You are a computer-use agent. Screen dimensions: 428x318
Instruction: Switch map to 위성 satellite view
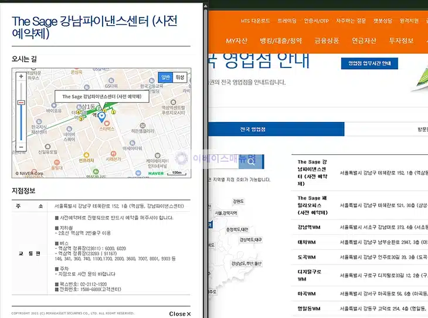(180, 77)
